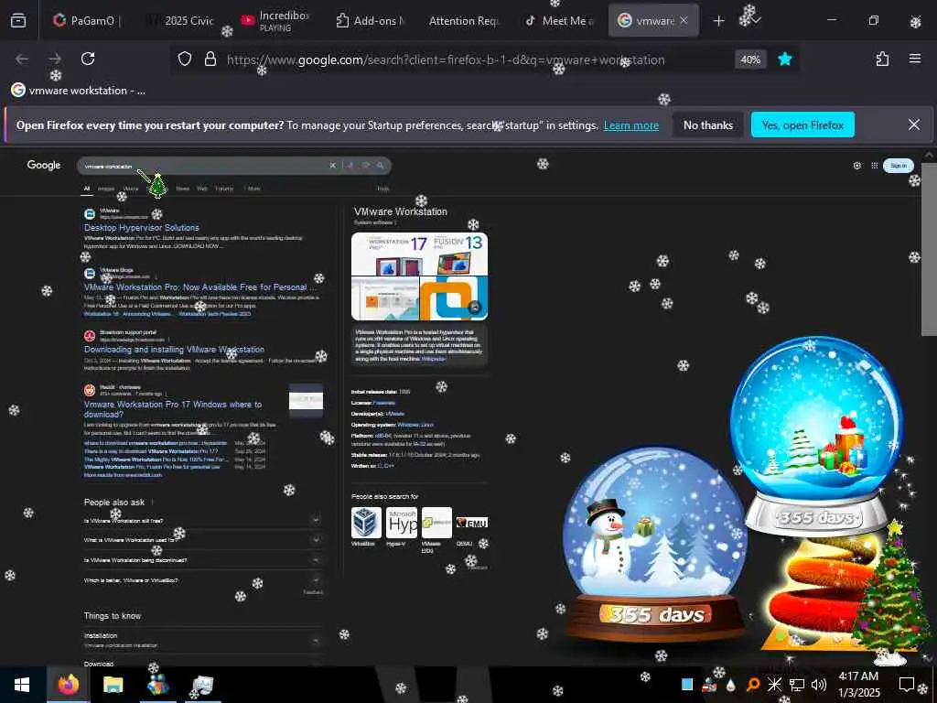Open the orange magnifier tray icon
Viewport: 937px width, 703px height.
[752, 685]
